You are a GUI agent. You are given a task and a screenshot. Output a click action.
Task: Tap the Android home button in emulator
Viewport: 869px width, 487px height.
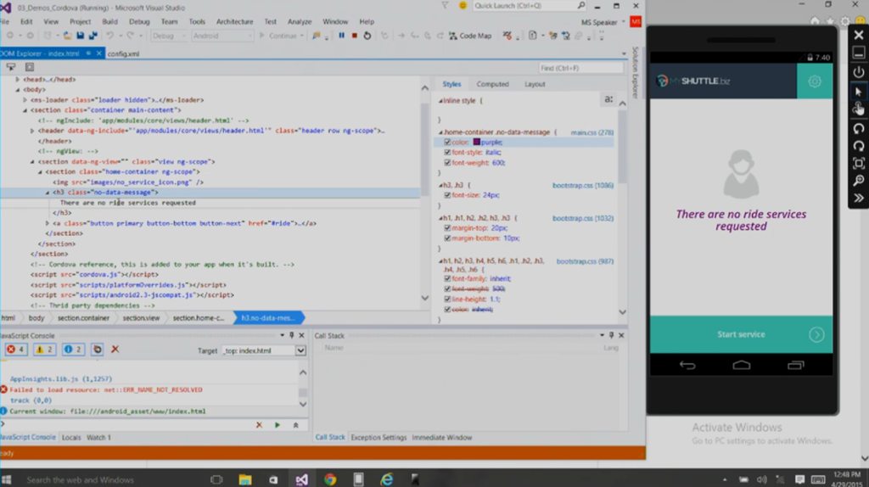click(742, 365)
